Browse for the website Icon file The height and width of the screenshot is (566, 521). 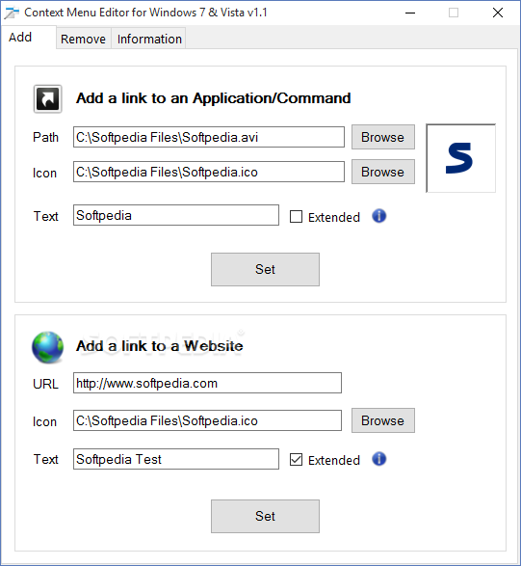click(383, 420)
